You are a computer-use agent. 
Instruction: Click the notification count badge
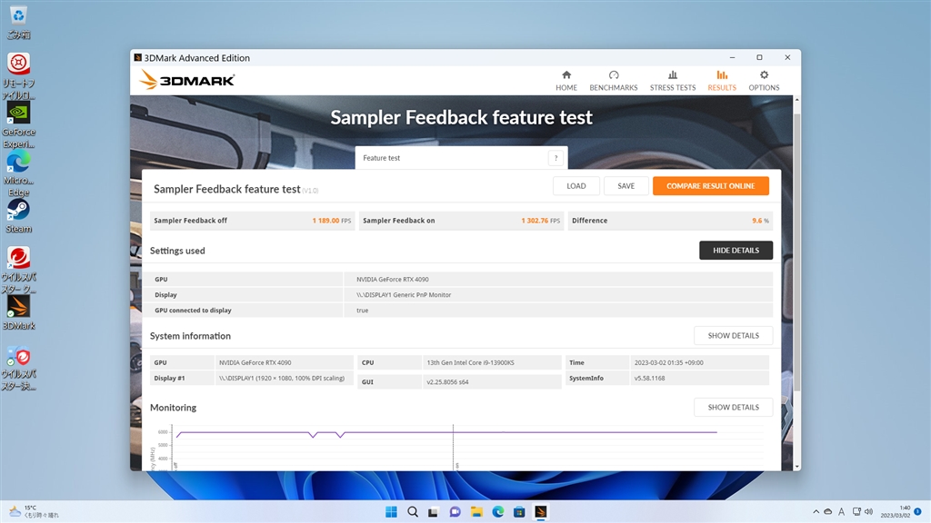(917, 512)
